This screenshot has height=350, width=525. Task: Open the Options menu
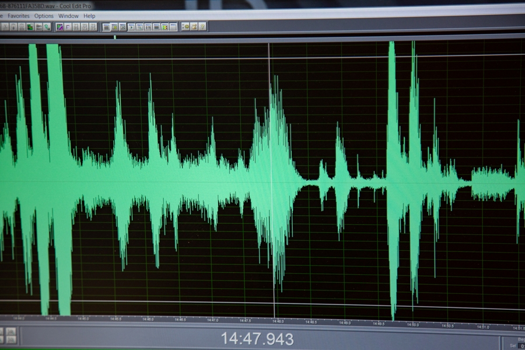[x=44, y=16]
